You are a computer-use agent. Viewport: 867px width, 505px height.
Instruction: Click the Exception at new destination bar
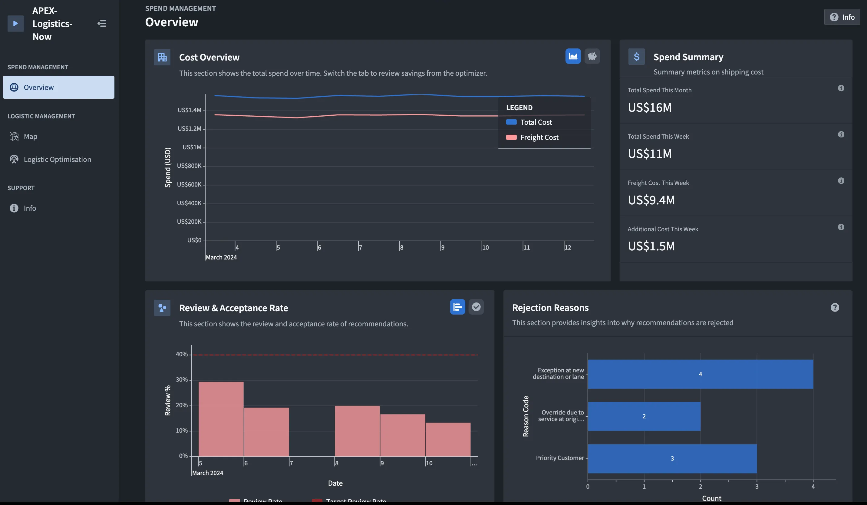point(700,374)
